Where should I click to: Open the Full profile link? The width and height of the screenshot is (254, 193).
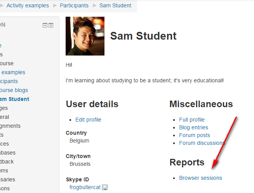tap(192, 120)
